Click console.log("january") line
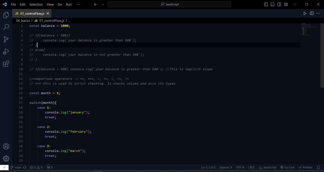Screen dimensions: 324x172 tap(67, 112)
